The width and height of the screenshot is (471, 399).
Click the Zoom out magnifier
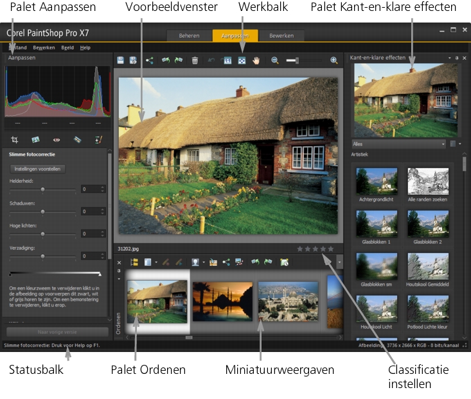click(x=274, y=60)
